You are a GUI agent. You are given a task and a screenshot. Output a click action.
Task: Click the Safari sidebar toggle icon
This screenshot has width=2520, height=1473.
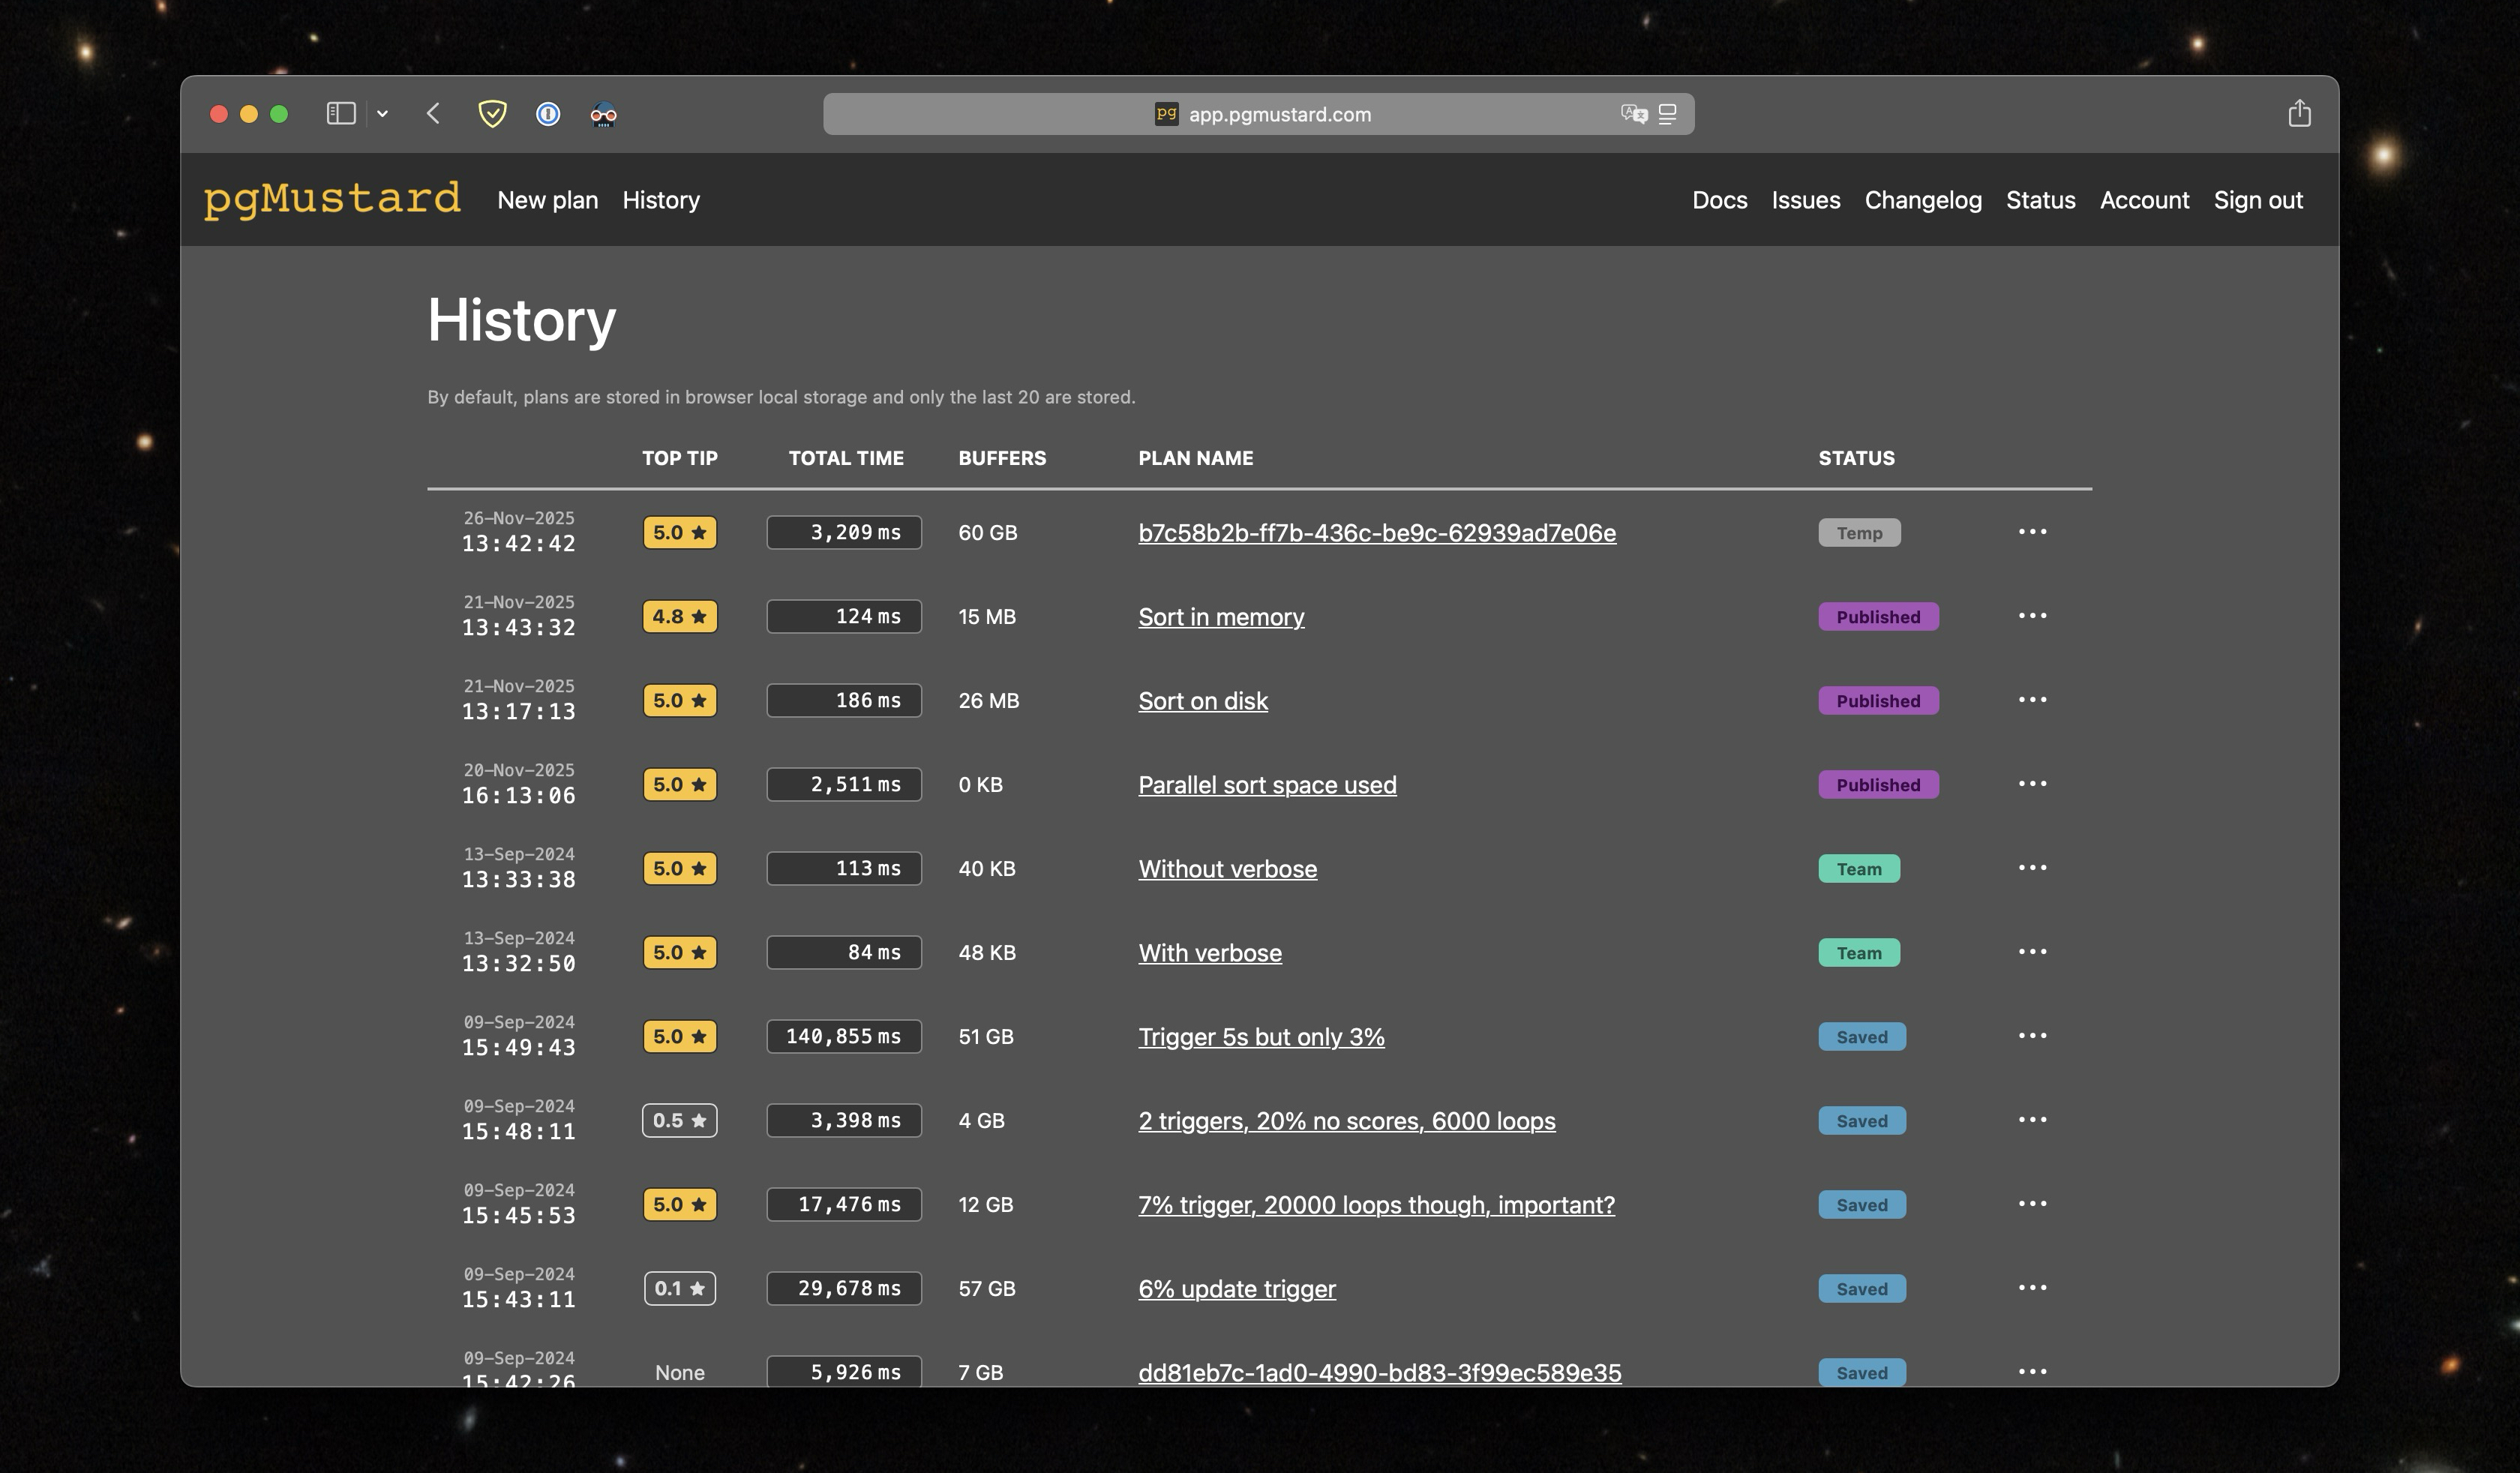pyautogui.click(x=341, y=114)
